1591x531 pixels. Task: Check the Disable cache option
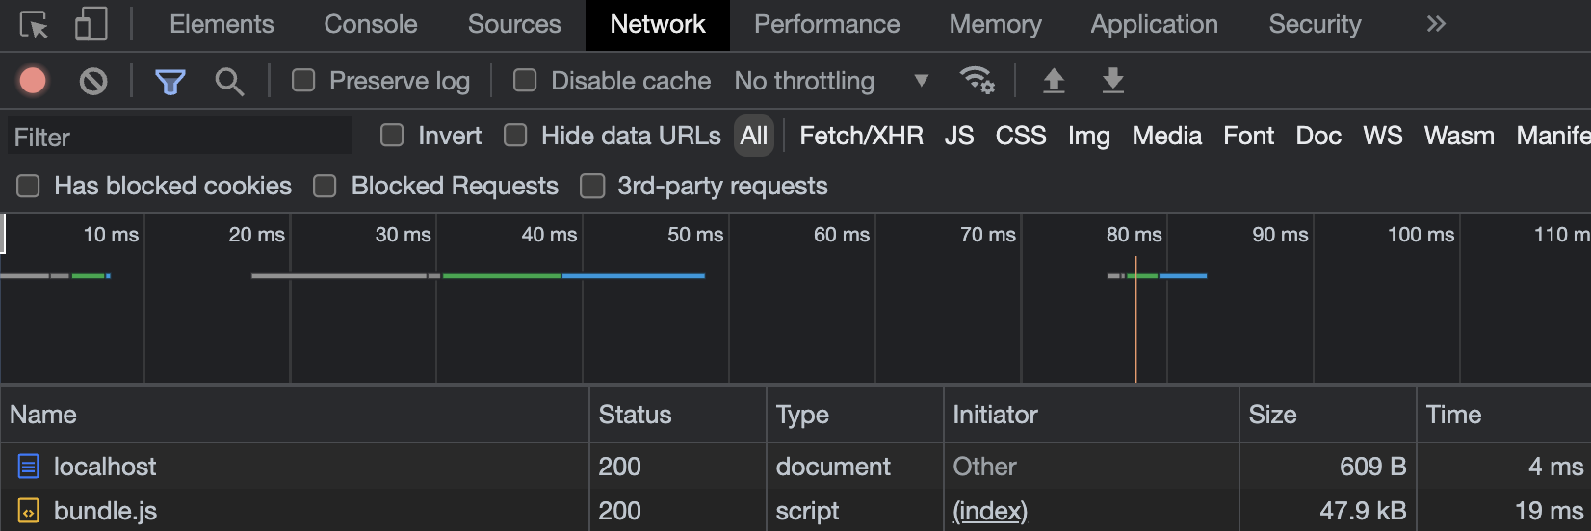tap(525, 80)
